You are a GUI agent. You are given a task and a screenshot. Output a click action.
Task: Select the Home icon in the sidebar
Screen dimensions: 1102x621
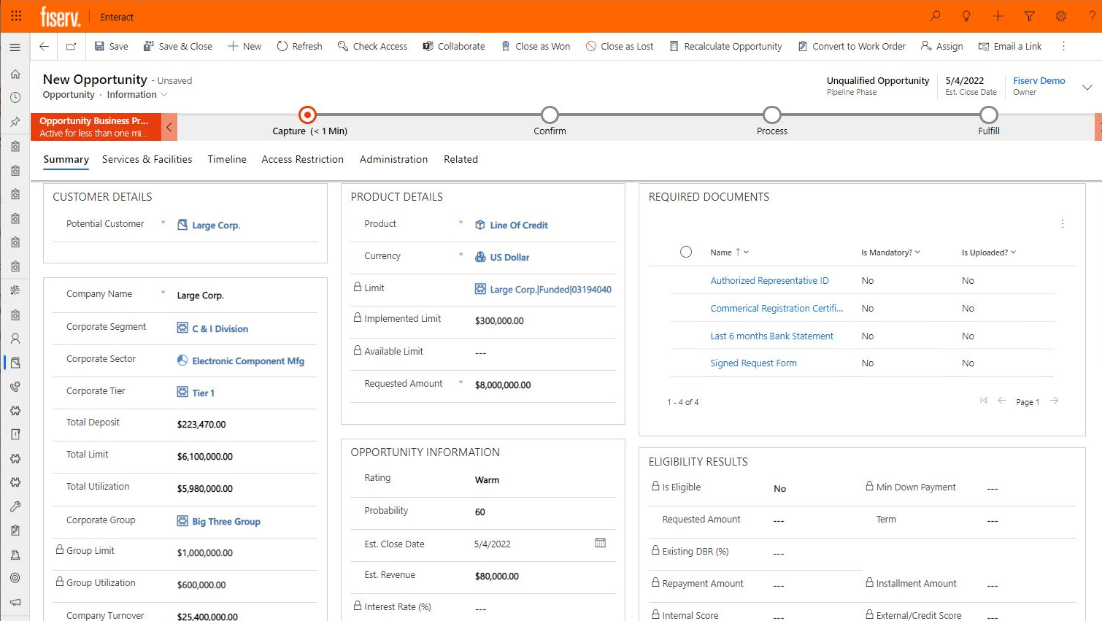tap(15, 74)
